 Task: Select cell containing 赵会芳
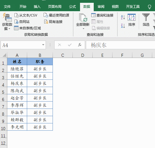[x=17, y=98]
